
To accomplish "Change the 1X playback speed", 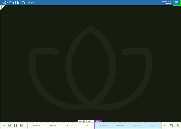I will [4, 126].
